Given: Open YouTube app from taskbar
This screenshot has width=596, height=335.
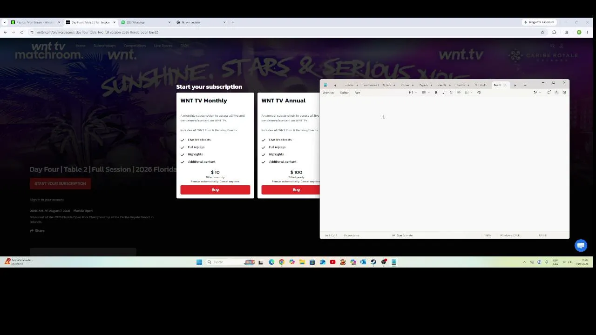Looking at the screenshot, I should 332,262.
